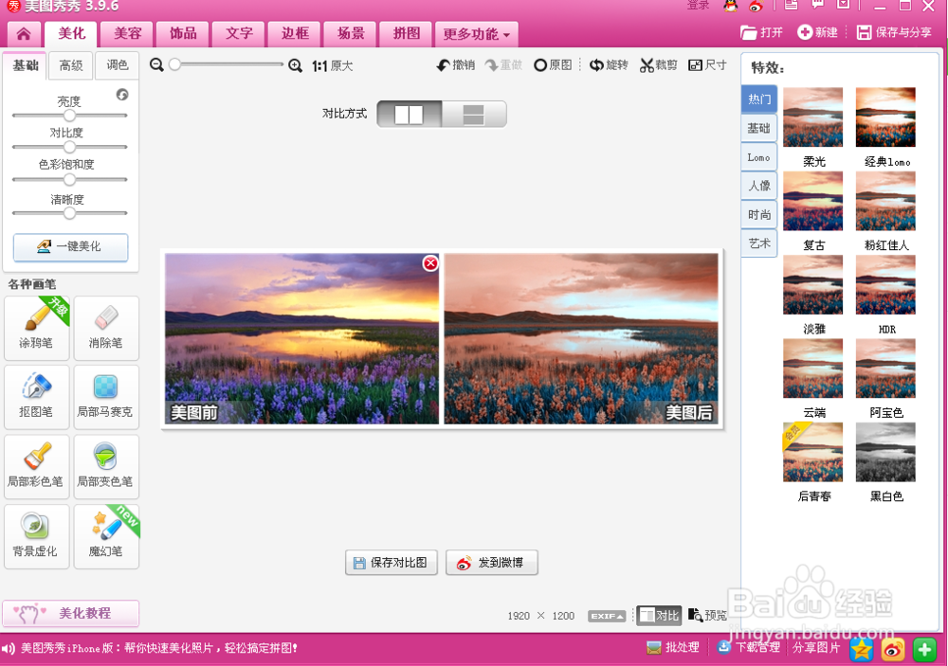Click 1:1 原大 actual size
948x666 pixels.
(333, 65)
